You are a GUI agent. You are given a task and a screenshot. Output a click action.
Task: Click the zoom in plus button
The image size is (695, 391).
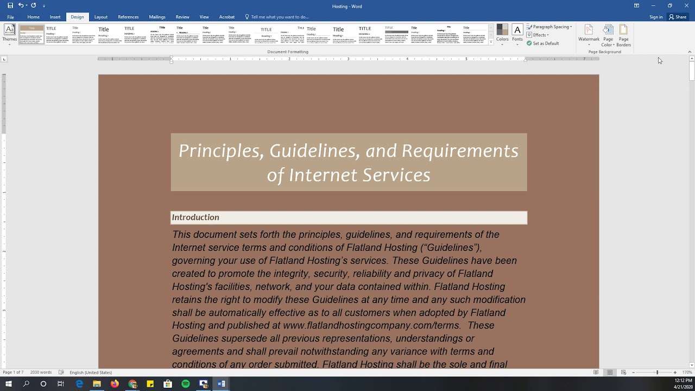tap(675, 373)
